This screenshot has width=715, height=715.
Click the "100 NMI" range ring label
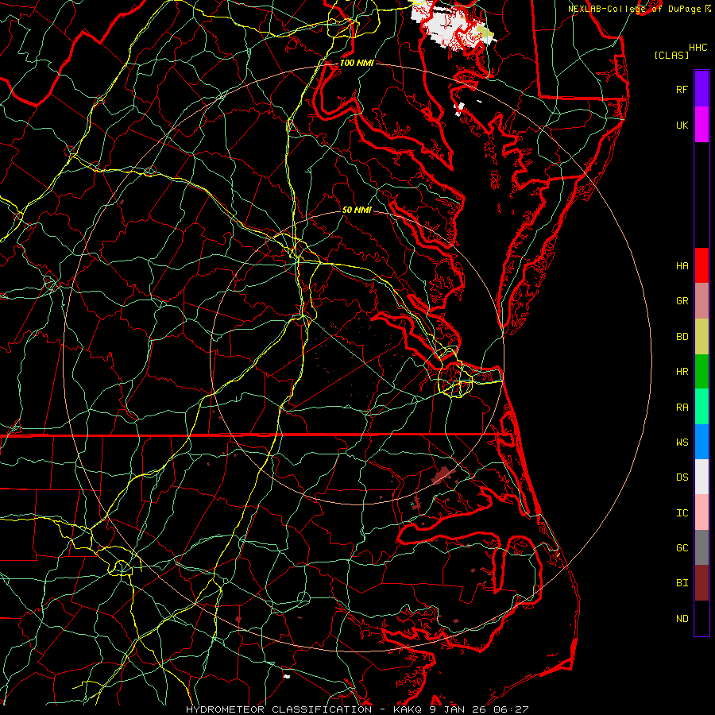pos(357,63)
